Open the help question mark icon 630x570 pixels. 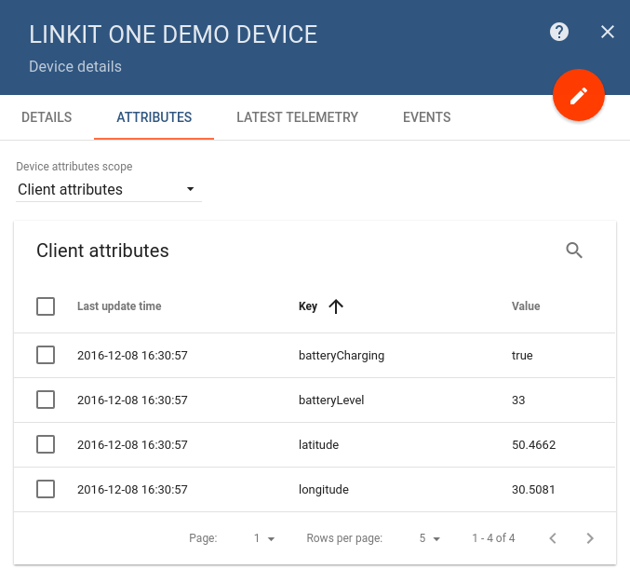(x=559, y=32)
